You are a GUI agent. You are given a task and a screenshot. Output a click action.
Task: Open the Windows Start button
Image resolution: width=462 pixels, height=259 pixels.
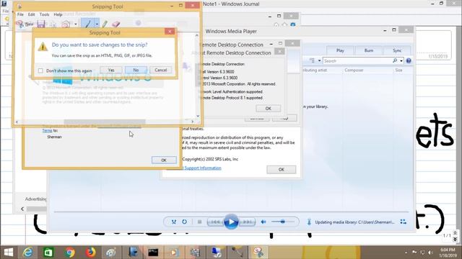(x=8, y=253)
